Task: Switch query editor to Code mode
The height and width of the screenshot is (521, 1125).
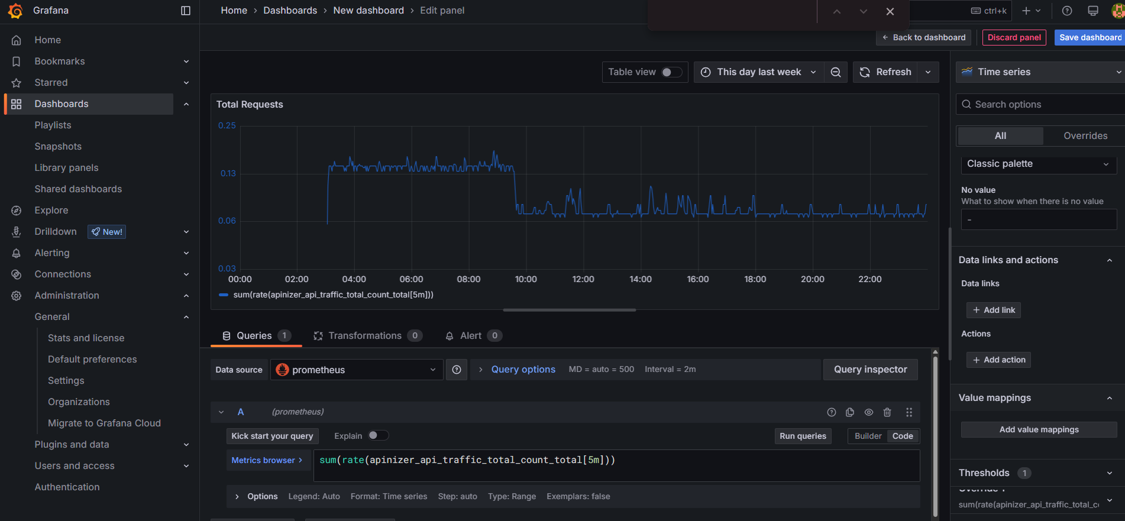Action: coord(903,436)
